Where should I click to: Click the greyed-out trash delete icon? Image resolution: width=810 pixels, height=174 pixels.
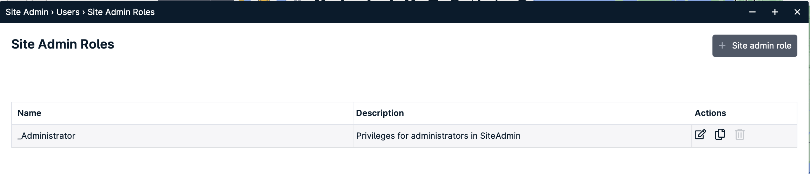(x=739, y=135)
